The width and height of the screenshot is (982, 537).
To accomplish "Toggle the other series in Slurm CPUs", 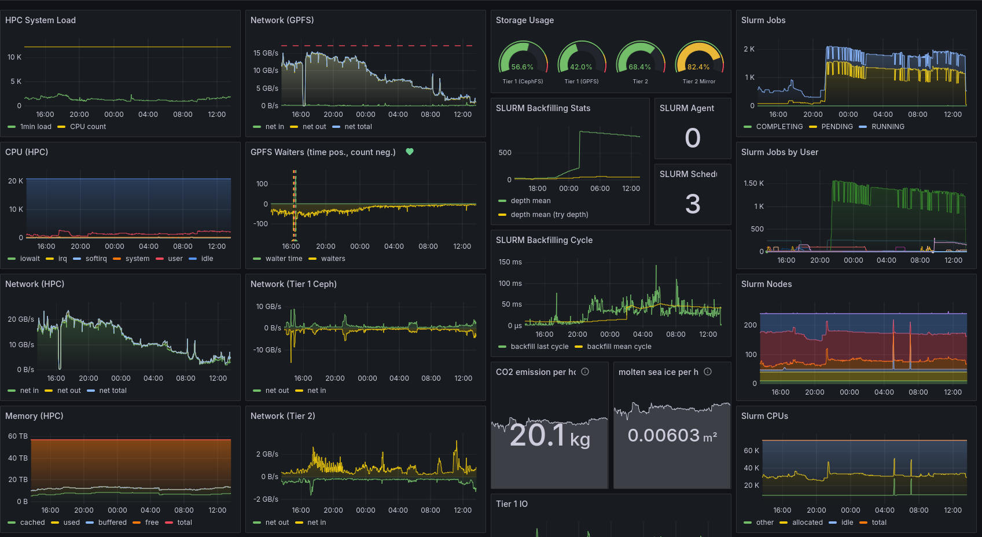I will pos(765,523).
